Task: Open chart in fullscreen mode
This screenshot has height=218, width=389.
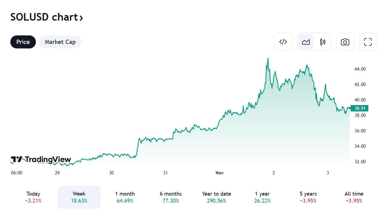Action: (368, 42)
